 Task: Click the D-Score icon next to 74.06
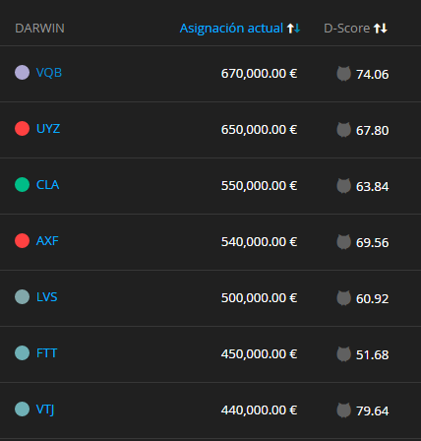[343, 74]
